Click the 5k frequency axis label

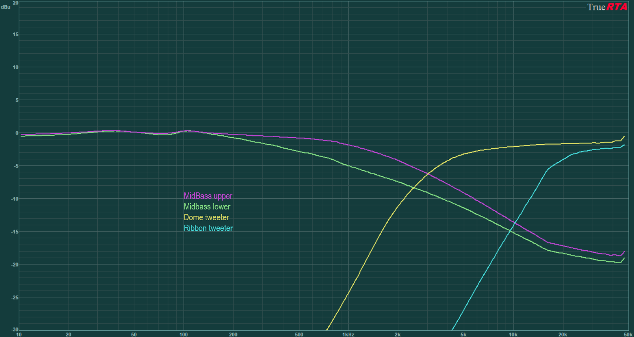coord(463,334)
